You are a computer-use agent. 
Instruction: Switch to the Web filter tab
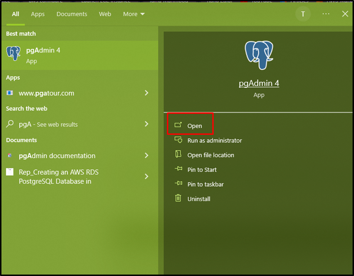click(105, 14)
